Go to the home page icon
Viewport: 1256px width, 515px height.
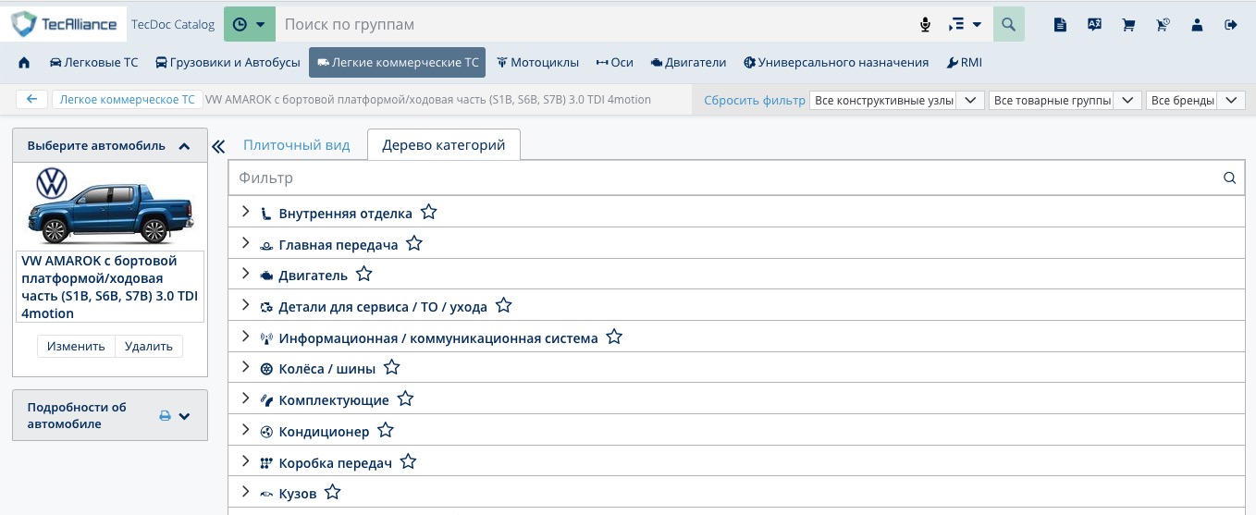tap(24, 63)
